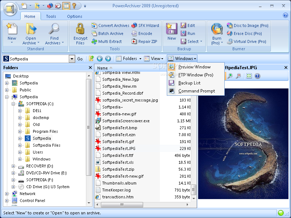Viewport: 291px width, 218px height.
Task: Navigate forward with the blue right arrow
Action: [x=108, y=59]
